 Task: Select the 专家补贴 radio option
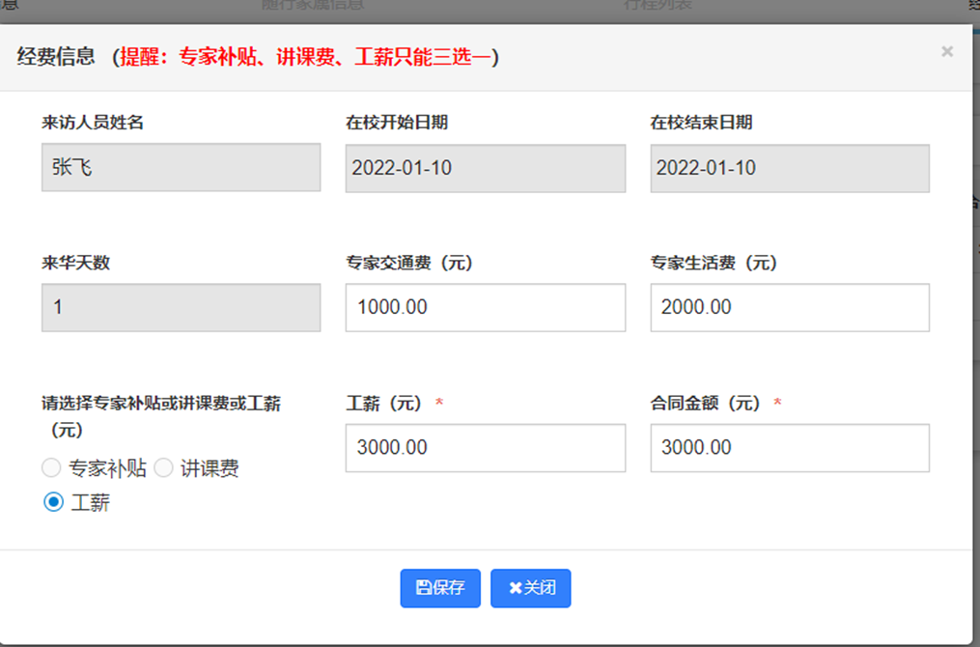click(x=51, y=468)
